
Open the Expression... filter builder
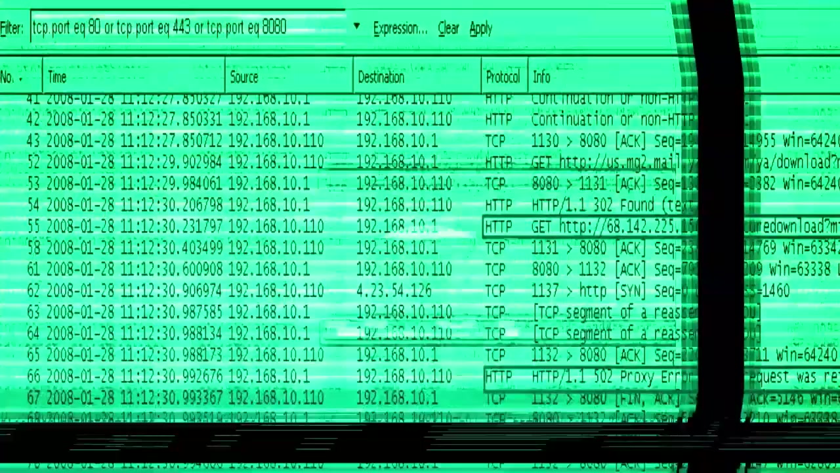click(400, 28)
